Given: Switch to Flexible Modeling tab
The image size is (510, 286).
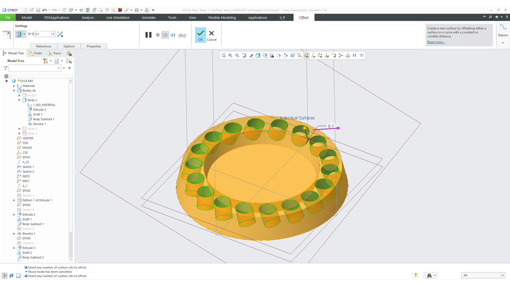Looking at the screenshot, I should 222,17.
